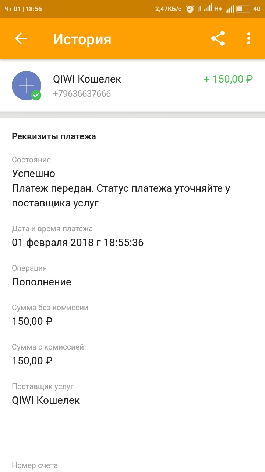The image size is (265, 472).
Task: Tap the + 150,00 ₽ amount
Action: click(228, 79)
